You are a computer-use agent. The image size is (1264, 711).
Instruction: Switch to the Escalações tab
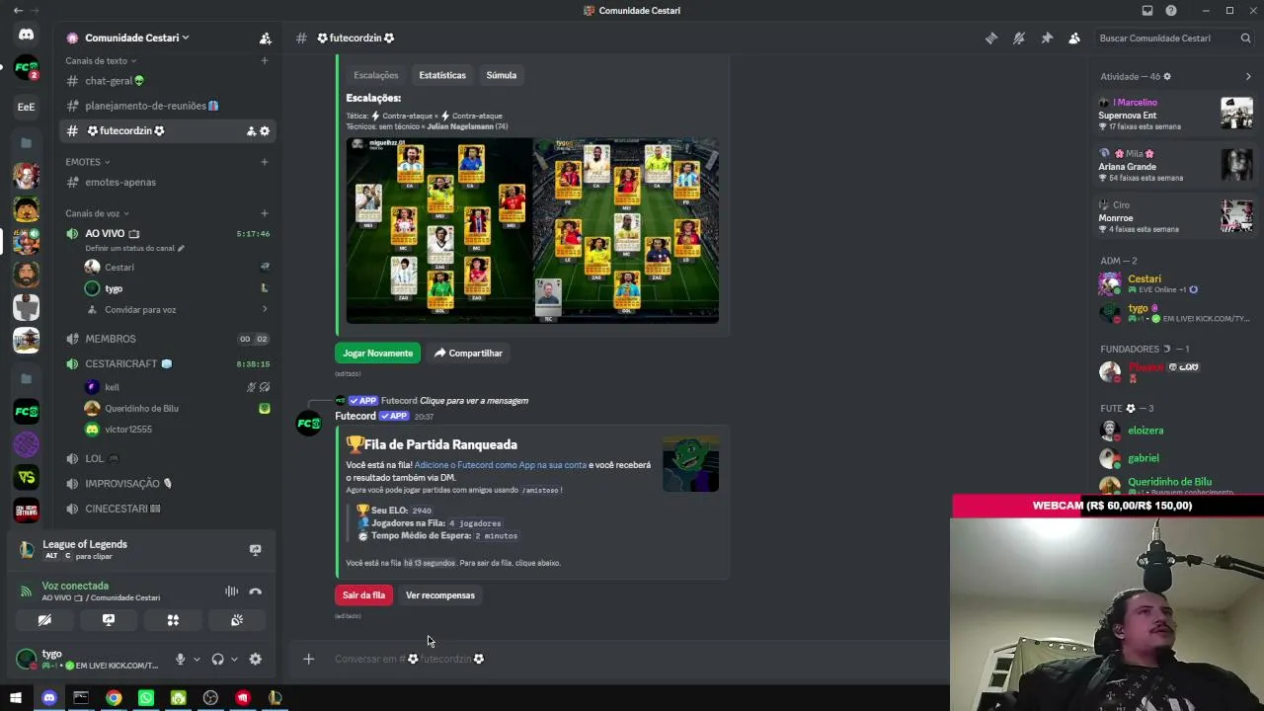pos(376,75)
